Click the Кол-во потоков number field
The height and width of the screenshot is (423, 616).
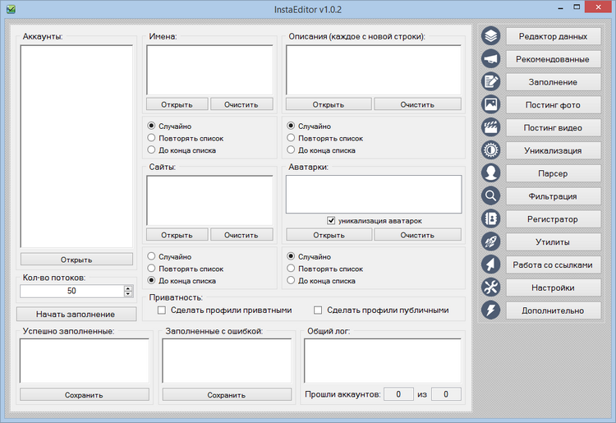[x=71, y=291]
